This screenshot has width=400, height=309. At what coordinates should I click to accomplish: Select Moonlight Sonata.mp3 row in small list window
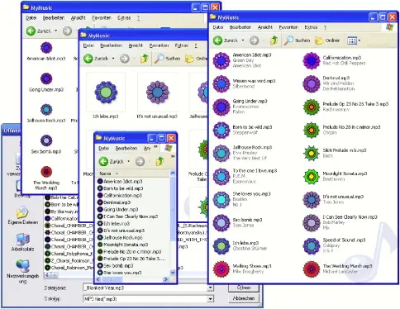tap(123, 245)
